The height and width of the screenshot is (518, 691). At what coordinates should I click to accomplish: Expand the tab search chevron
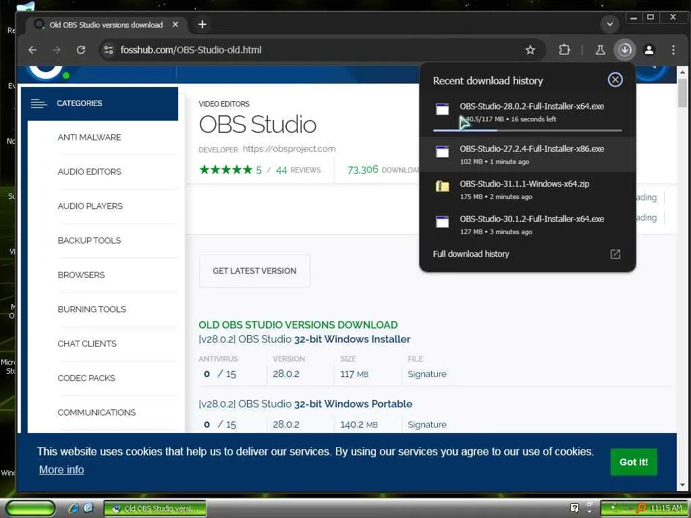coord(610,24)
